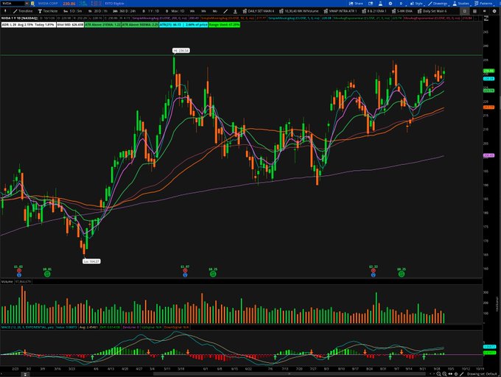
Task: Click the flask icon in top bar
Action: click(x=380, y=4)
